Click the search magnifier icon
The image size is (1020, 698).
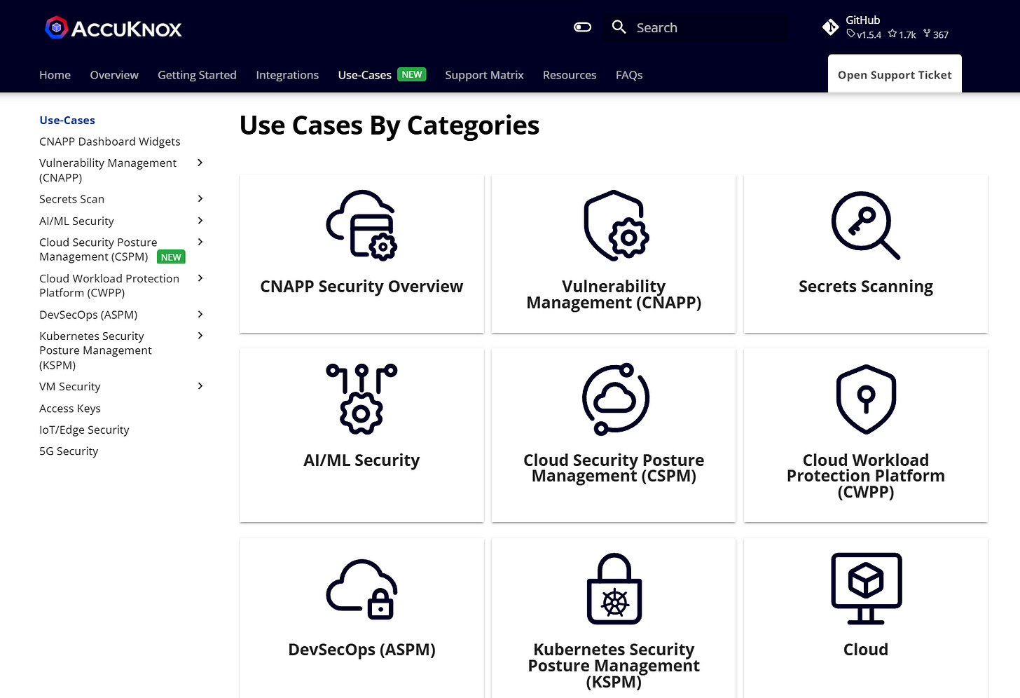point(619,27)
